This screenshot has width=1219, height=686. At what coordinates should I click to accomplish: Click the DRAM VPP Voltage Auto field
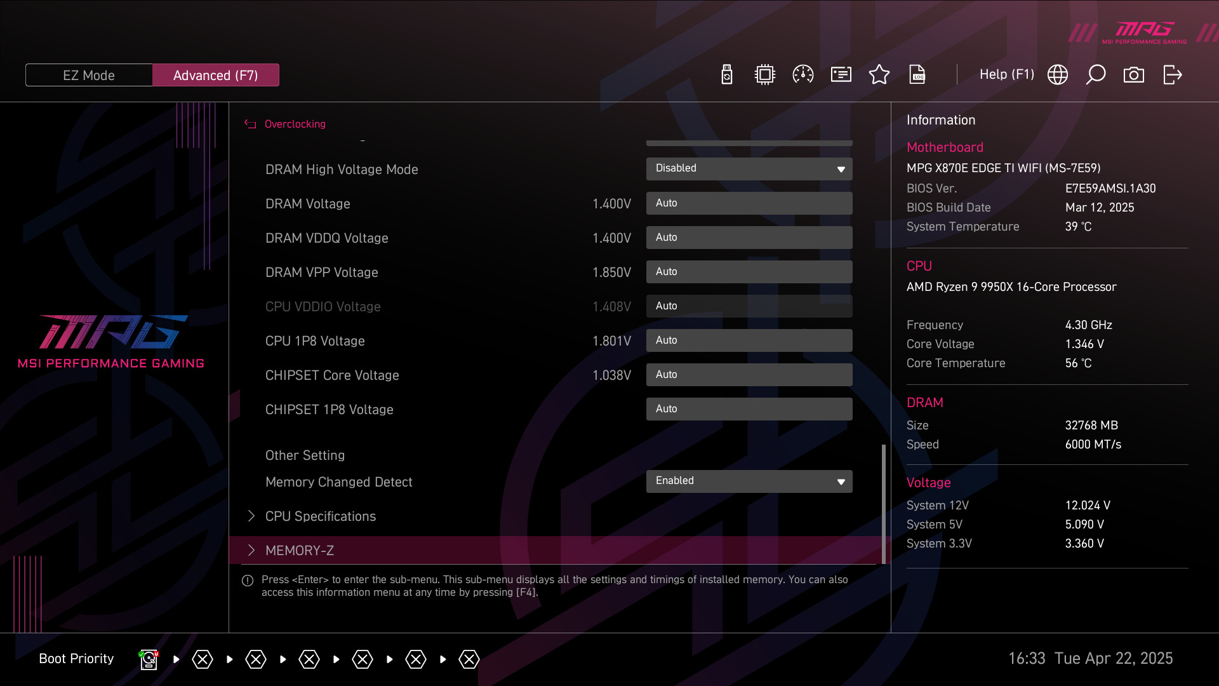(x=749, y=272)
